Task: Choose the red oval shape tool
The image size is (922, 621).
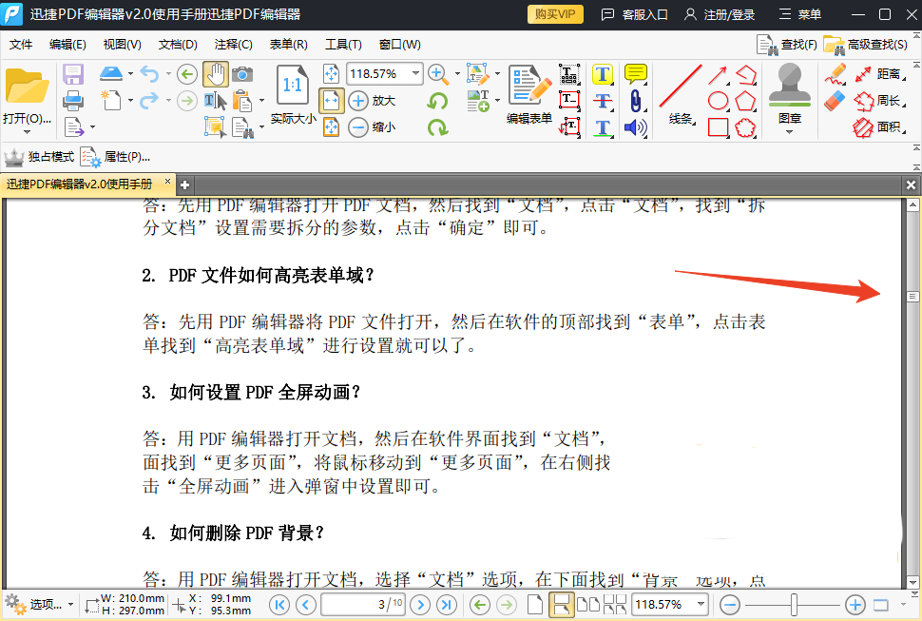Action: [x=719, y=101]
